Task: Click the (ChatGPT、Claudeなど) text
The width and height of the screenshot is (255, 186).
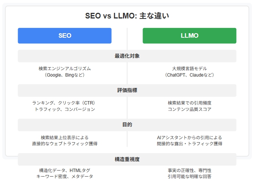Action: click(190, 75)
